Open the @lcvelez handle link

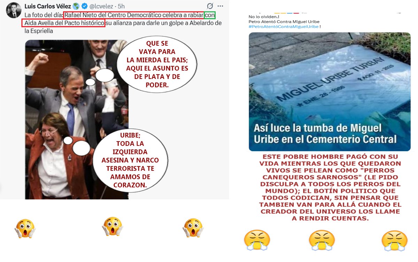coord(102,6)
